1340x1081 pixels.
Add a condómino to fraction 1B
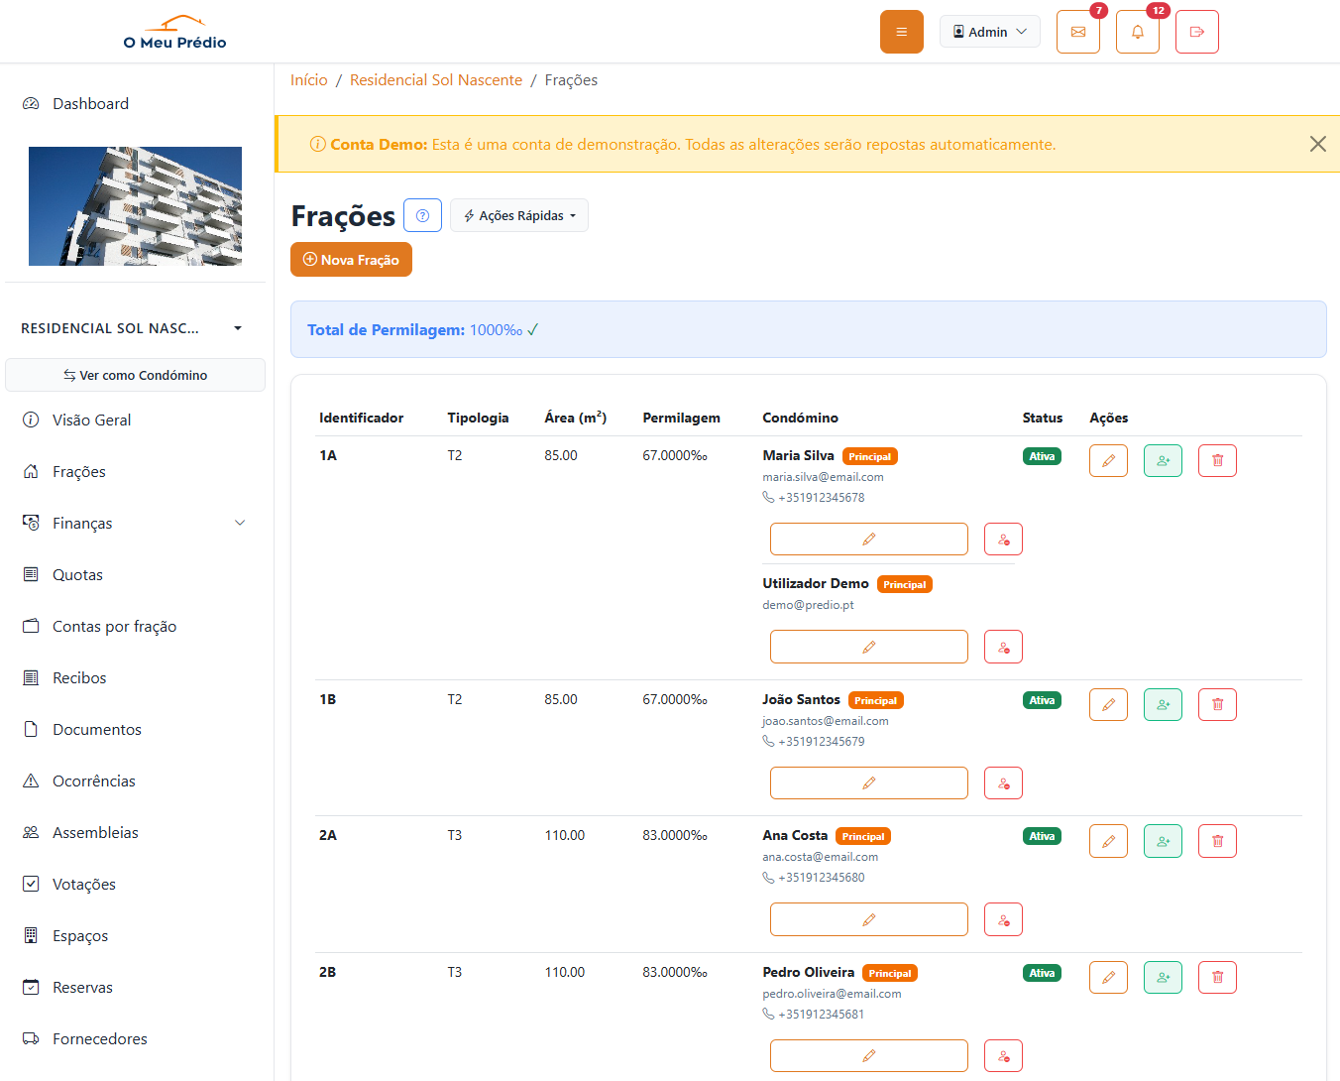(x=1163, y=704)
